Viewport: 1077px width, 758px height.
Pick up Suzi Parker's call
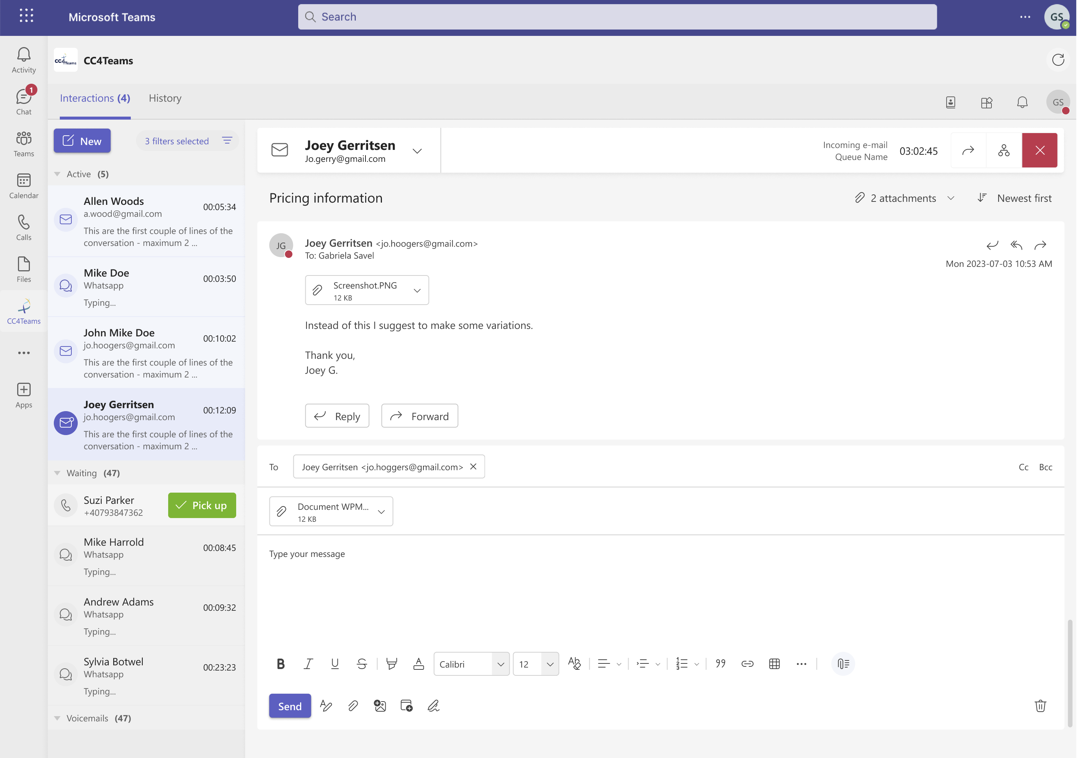pos(202,505)
